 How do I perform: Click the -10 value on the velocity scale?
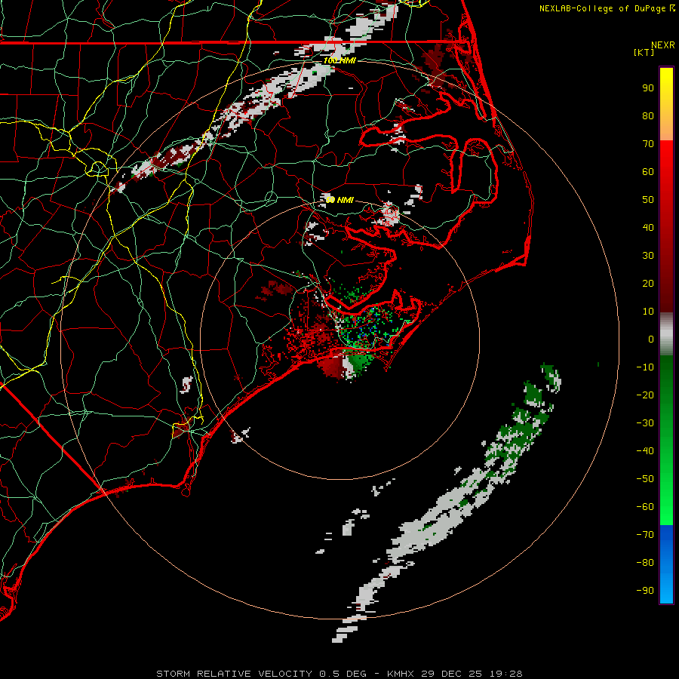click(645, 367)
